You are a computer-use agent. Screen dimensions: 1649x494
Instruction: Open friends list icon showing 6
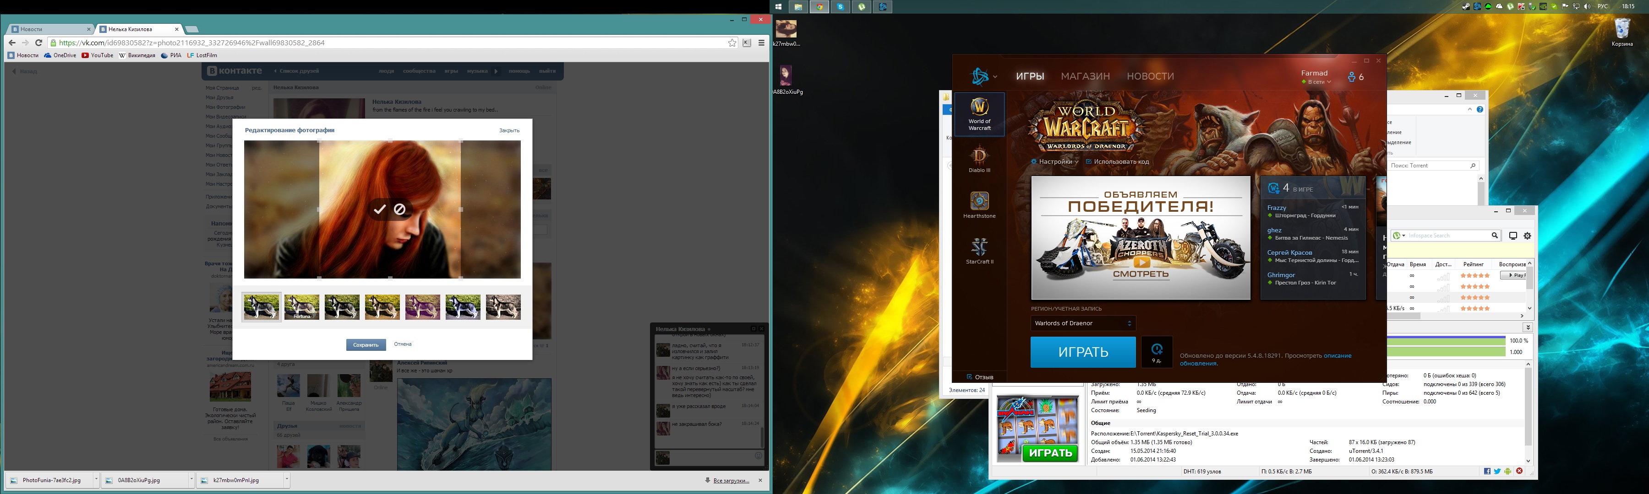point(1355,77)
